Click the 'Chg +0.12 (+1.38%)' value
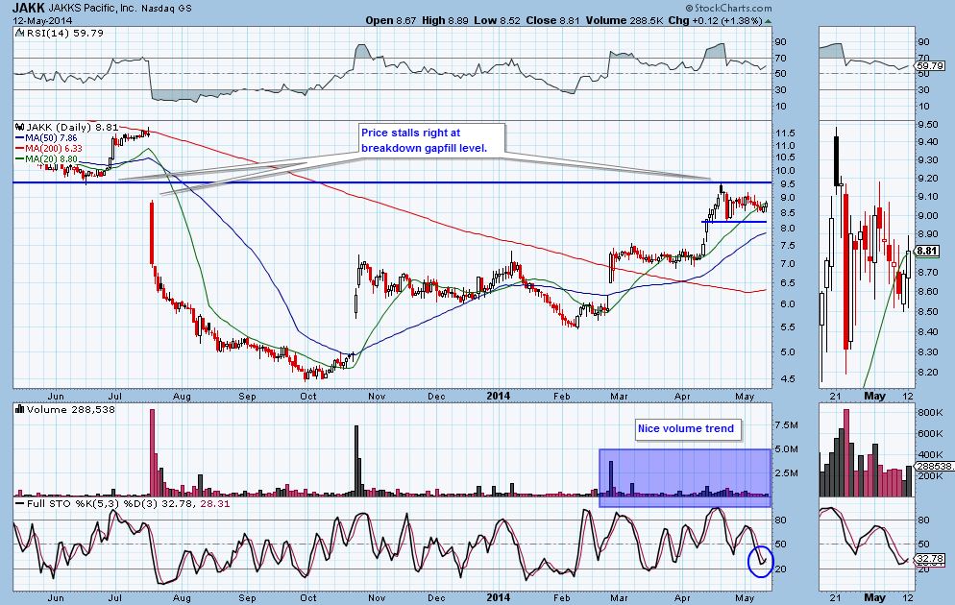Image resolution: width=955 pixels, height=605 pixels. click(715, 21)
